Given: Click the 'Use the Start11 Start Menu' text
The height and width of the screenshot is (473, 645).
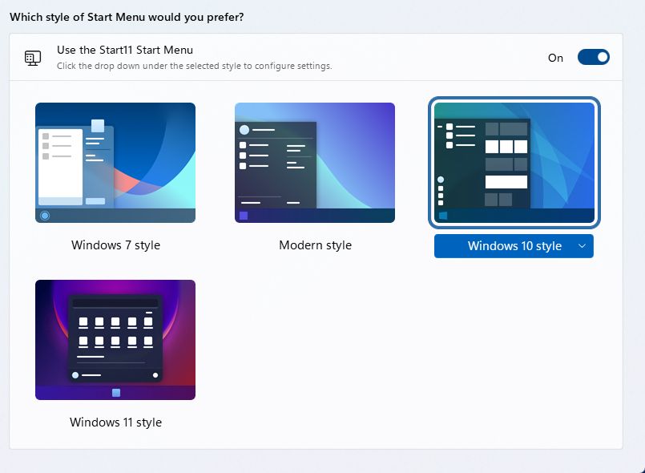Looking at the screenshot, I should 125,50.
